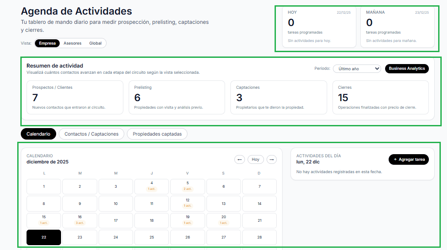447x250 pixels.
Task: Select highlighted calendar day 22
Action: pyautogui.click(x=44, y=237)
